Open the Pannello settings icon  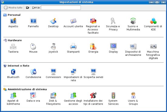coord(33,21)
